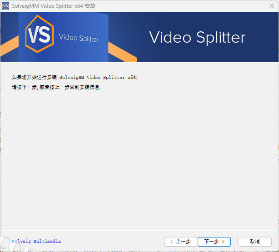Open the Solveig Multimedia link
Screen dimensions: 279x252
(x=36, y=241)
